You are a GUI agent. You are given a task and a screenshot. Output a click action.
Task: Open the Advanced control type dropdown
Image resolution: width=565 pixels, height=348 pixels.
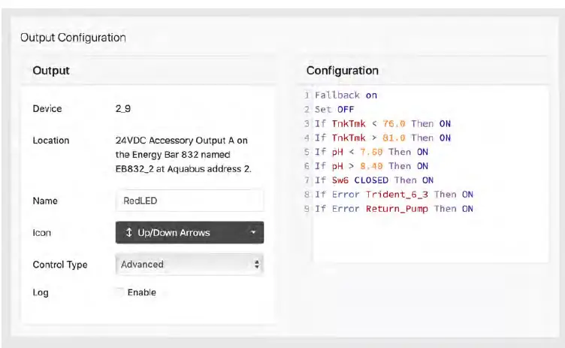[x=189, y=265]
